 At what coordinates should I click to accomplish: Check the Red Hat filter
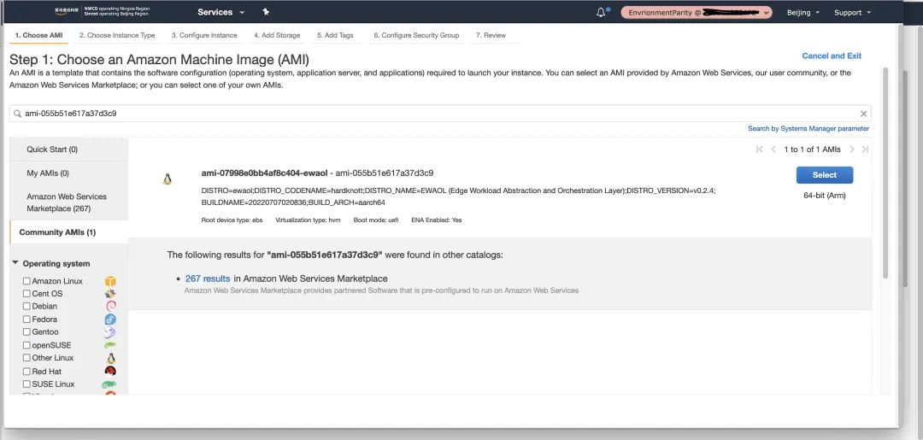click(26, 371)
